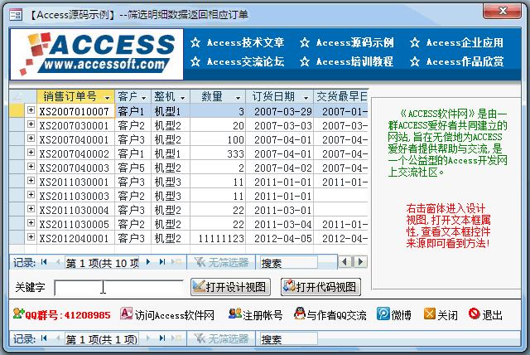Click 与作者QQ交流 link
Image resolution: width=530 pixels, height=355 pixels.
click(330, 314)
